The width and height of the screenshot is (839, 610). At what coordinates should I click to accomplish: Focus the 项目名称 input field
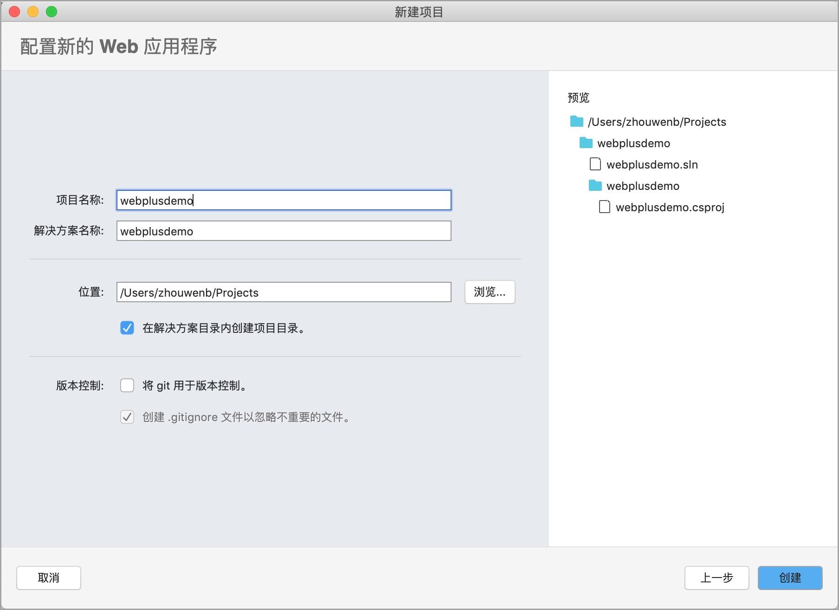(284, 200)
